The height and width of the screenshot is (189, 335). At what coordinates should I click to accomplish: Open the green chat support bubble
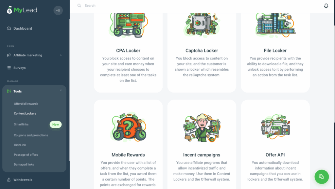tap(322, 177)
